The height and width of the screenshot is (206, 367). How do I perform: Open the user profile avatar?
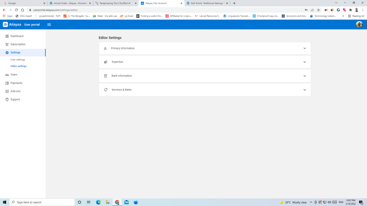359,24
